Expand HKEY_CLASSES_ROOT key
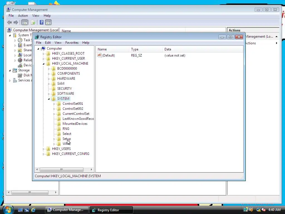Image resolution: width=285 pixels, height=214 pixels. pyautogui.click(x=43, y=54)
